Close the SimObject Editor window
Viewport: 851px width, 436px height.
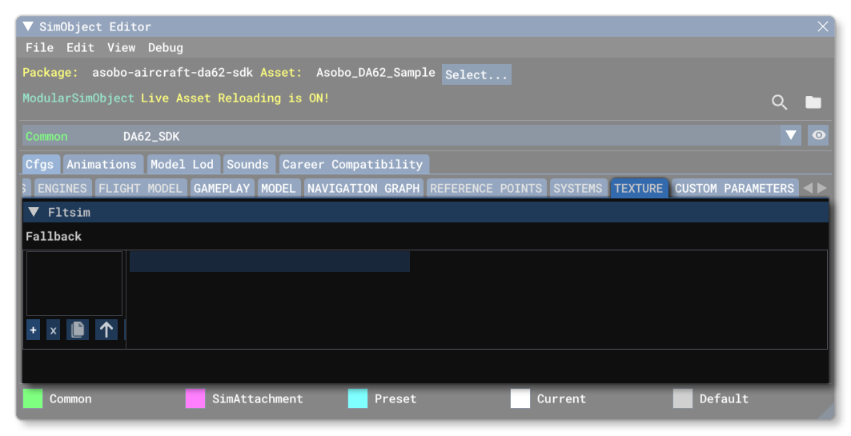pos(823,26)
